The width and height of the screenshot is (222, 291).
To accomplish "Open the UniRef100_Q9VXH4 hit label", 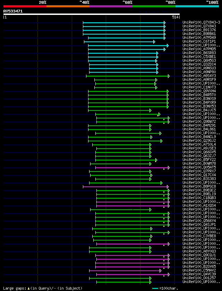I will click(x=199, y=91).
